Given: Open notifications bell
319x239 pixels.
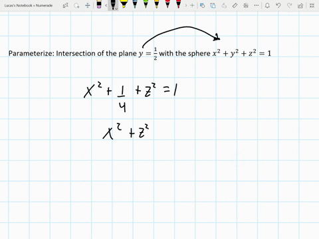Looking at the screenshot, I should point(267,5).
